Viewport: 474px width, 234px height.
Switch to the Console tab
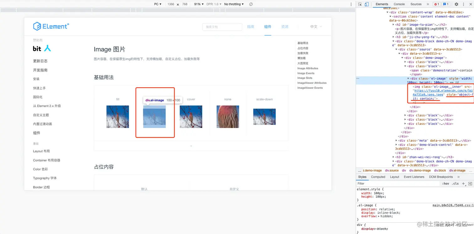(399, 4)
